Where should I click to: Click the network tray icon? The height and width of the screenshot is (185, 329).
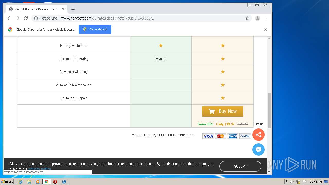point(298,182)
